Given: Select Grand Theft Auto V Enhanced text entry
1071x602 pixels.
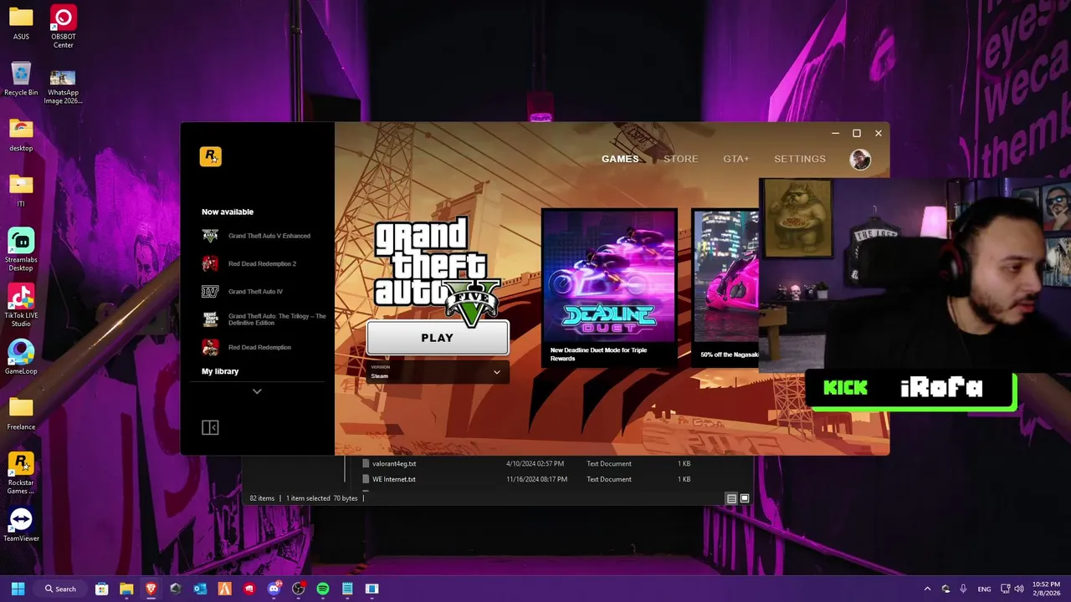Looking at the screenshot, I should (x=269, y=236).
